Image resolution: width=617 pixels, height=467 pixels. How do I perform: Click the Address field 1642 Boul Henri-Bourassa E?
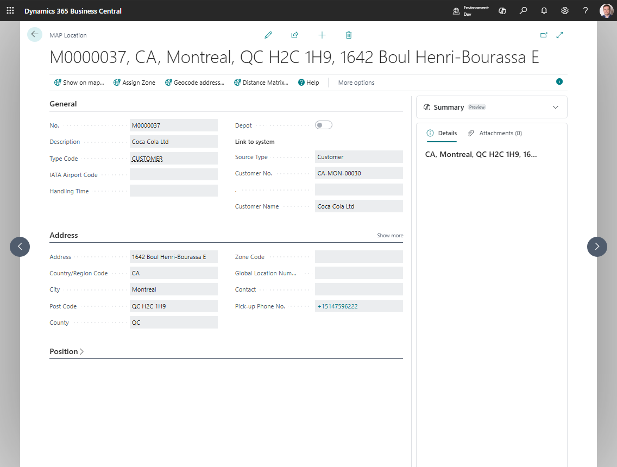coord(174,256)
